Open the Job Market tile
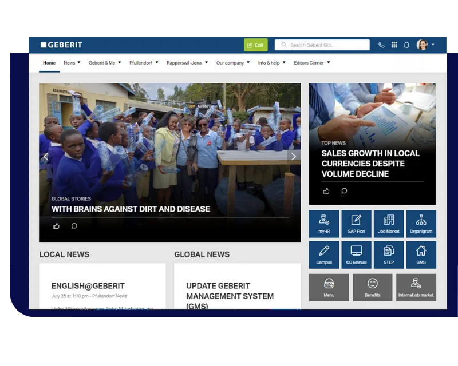 pyautogui.click(x=389, y=224)
